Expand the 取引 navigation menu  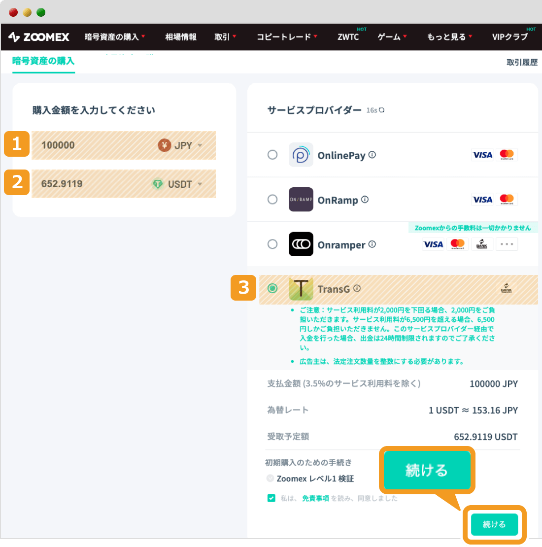click(225, 37)
